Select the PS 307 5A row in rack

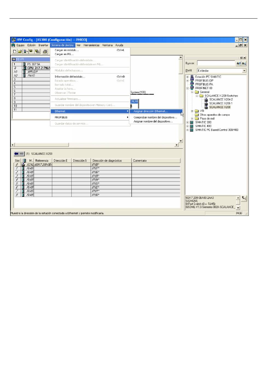(x=31, y=64)
